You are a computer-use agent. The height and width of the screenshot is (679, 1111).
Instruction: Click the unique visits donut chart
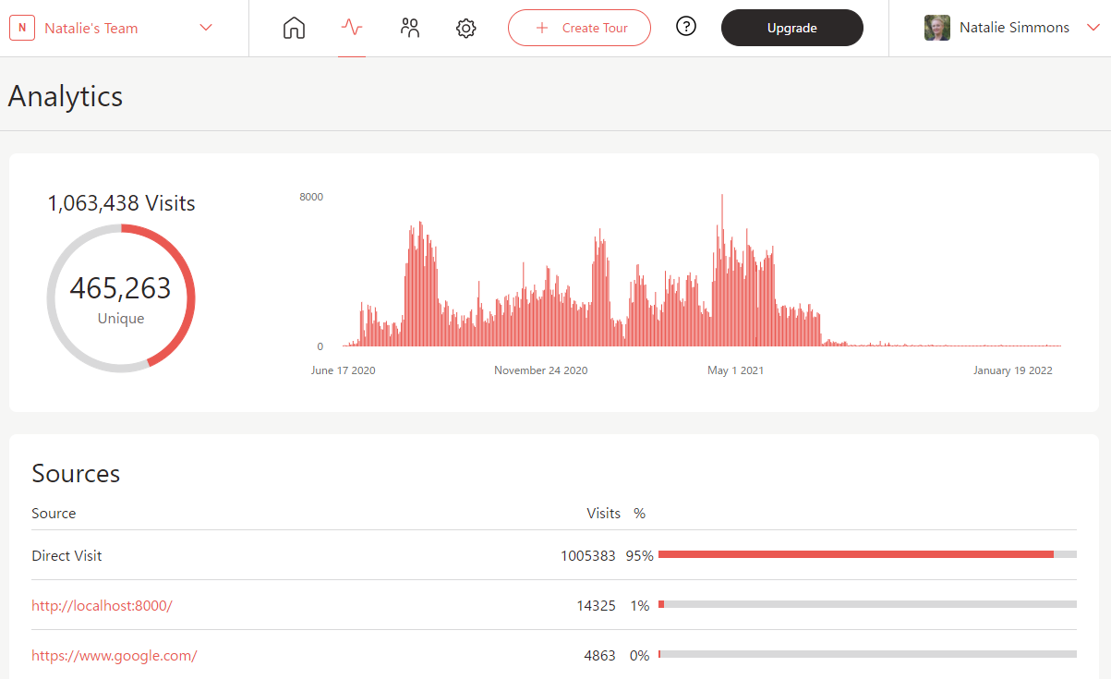point(121,298)
